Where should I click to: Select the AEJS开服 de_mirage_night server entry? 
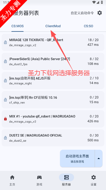point(53,81)
